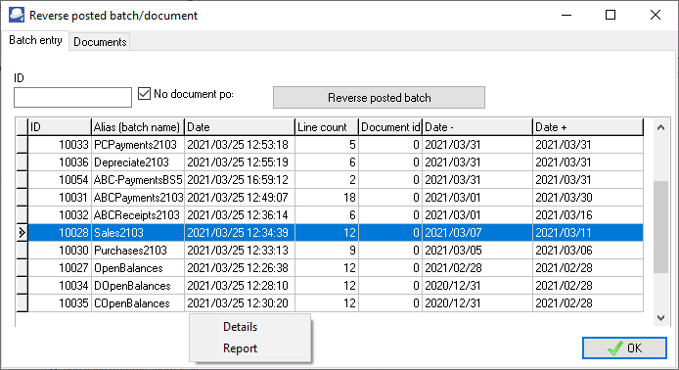Click scrollbar up arrow in grid
This screenshot has width=679, height=370.
[660, 127]
